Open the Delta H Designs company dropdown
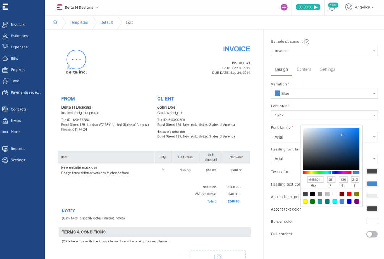 (78, 7)
